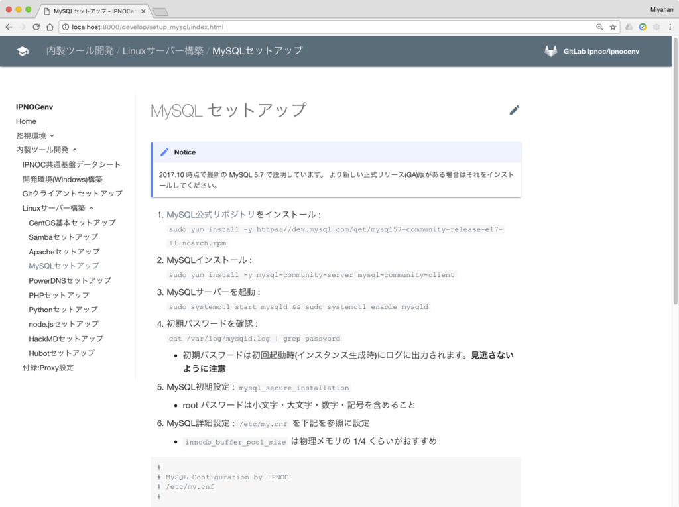Image resolution: width=679 pixels, height=507 pixels.
Task: Expand the 監視環境 sidebar section chevron
Action: tap(52, 135)
